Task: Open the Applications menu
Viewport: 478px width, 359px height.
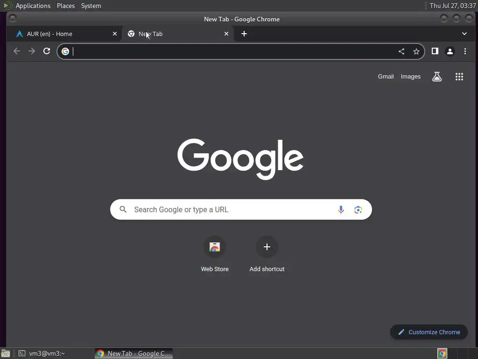Action: [33, 6]
